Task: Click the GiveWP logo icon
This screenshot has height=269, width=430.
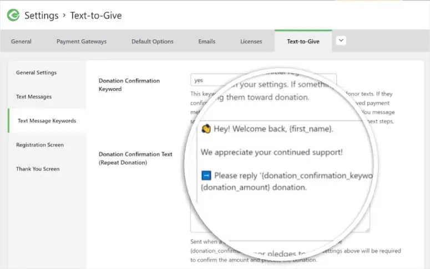Action: point(13,15)
